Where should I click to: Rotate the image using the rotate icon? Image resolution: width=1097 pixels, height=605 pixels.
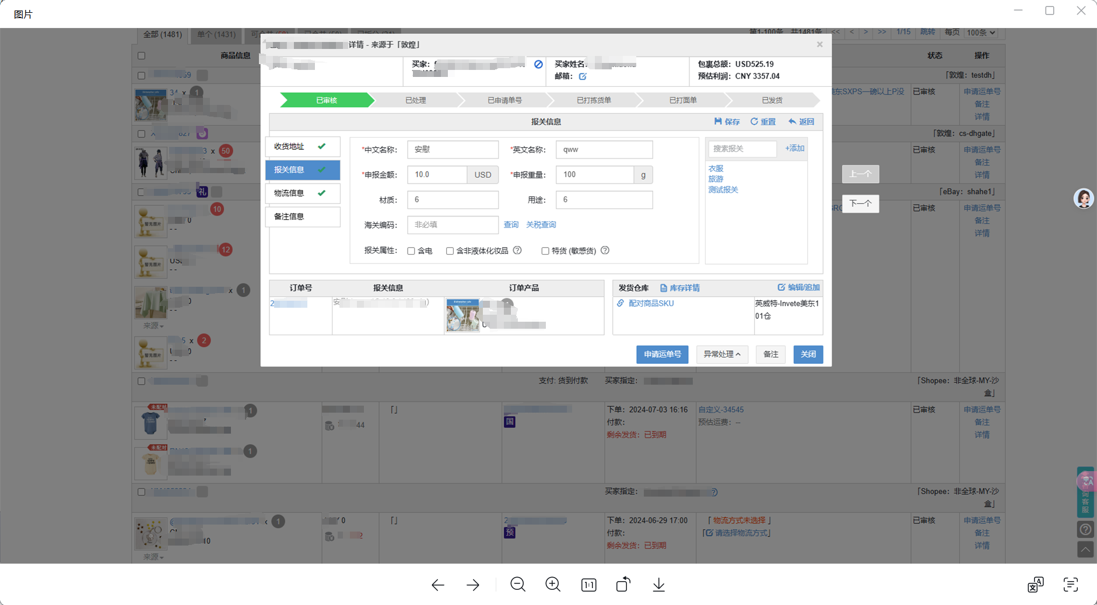click(x=623, y=584)
